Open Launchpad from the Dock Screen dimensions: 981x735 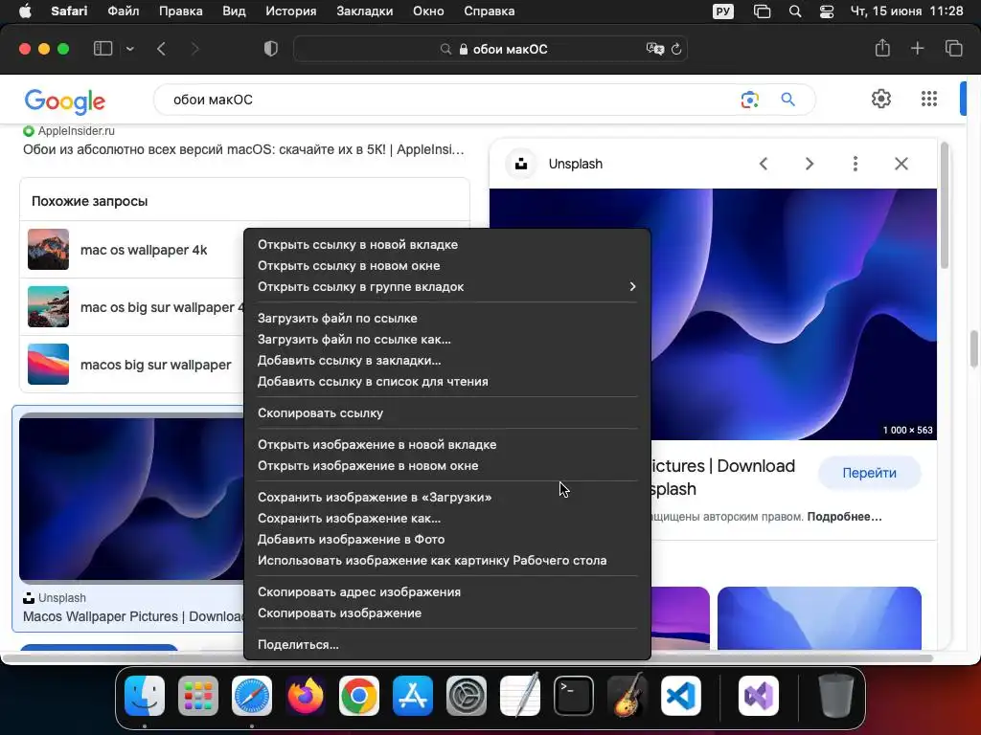(x=198, y=696)
